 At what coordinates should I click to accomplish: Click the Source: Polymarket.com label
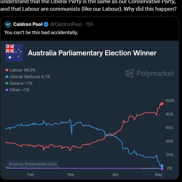32,164
